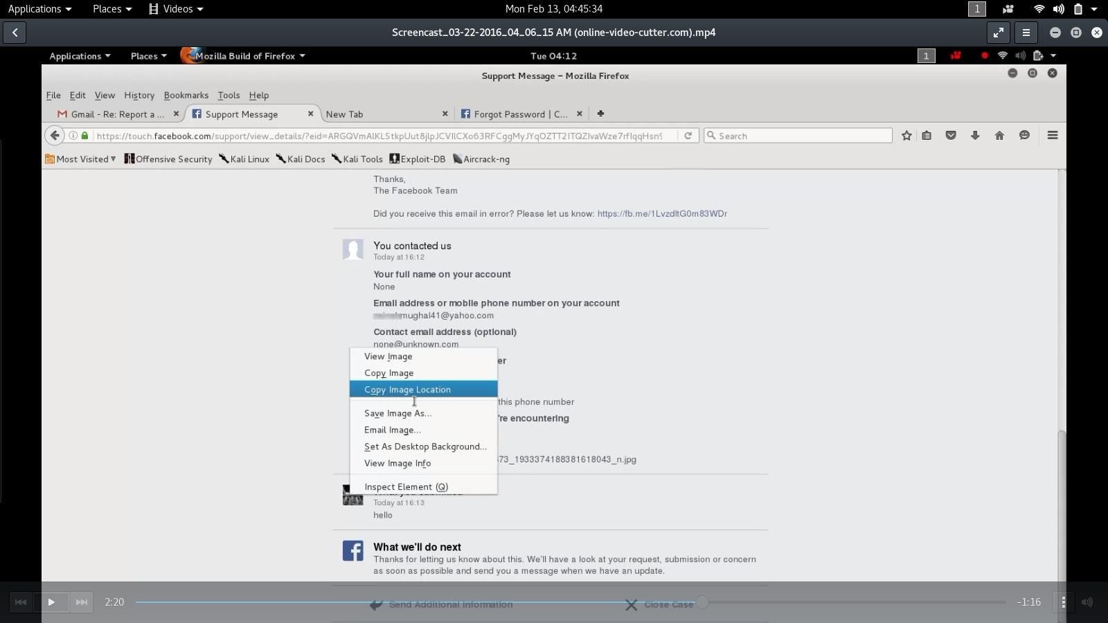The width and height of the screenshot is (1108, 623).
Task: Open the Firefox File menu
Action: [53, 96]
